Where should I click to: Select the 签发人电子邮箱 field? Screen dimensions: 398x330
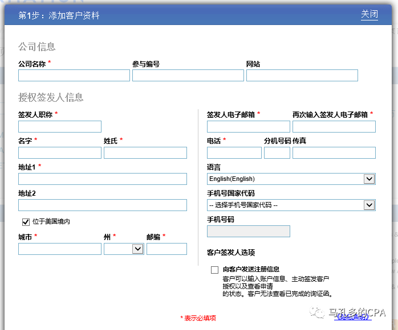click(249, 126)
